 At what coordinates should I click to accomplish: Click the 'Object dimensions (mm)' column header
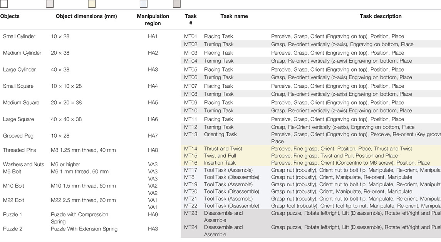(x=86, y=16)
